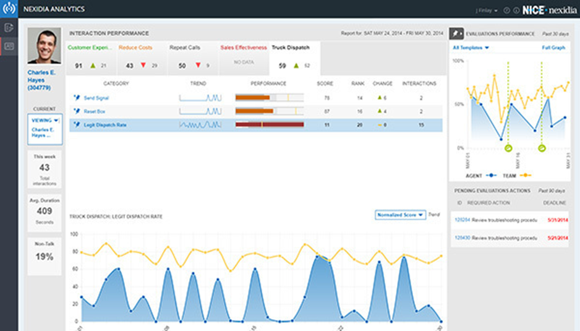Click the pin icon for Legit Dispatch Rate

tap(77, 125)
